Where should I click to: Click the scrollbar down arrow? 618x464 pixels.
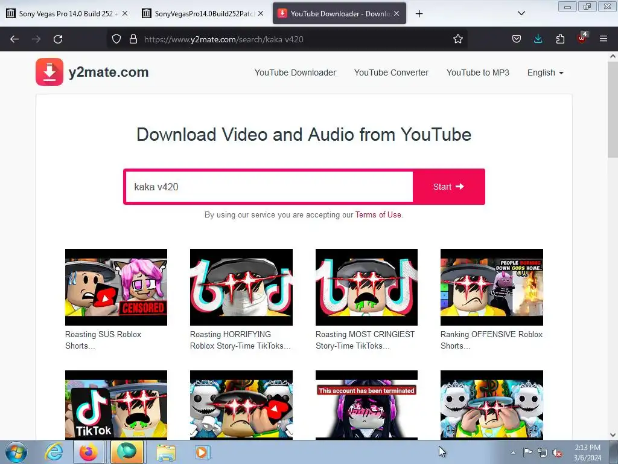pyautogui.click(x=613, y=435)
